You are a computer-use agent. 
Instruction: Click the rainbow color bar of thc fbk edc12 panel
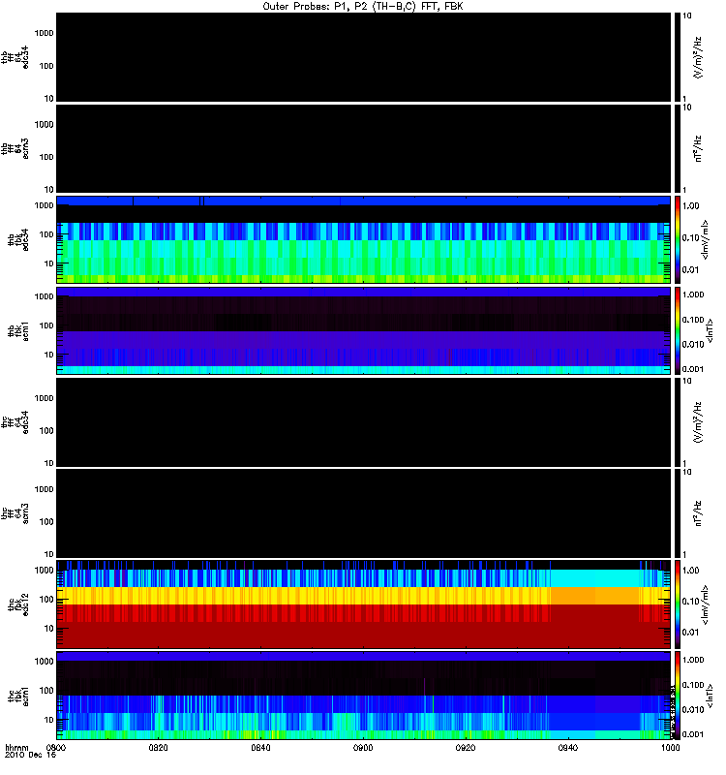tap(678, 604)
